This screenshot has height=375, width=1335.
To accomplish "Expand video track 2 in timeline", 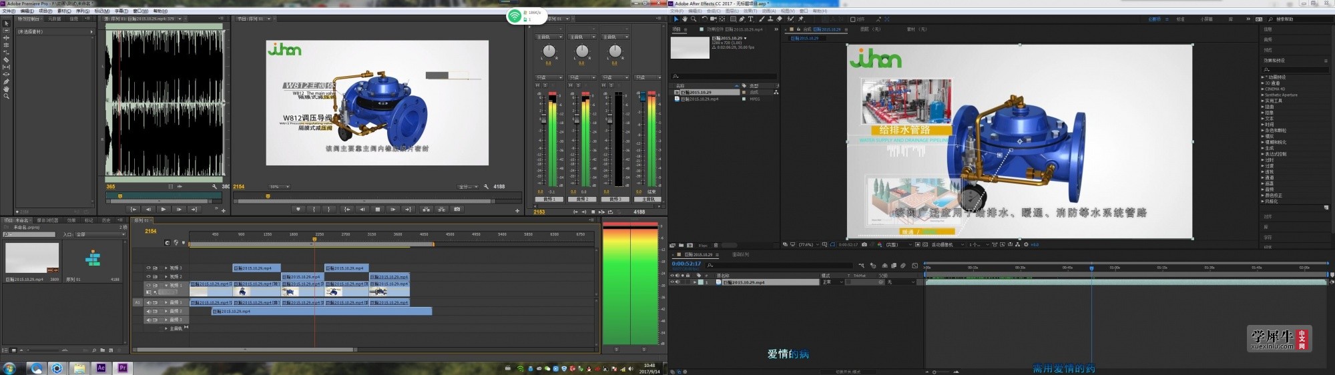I will [166, 276].
